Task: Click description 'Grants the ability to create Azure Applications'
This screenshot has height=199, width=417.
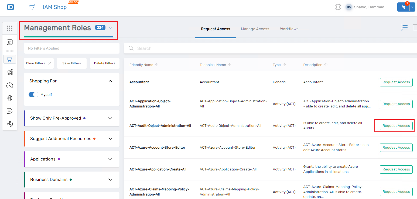Action: coord(330,169)
